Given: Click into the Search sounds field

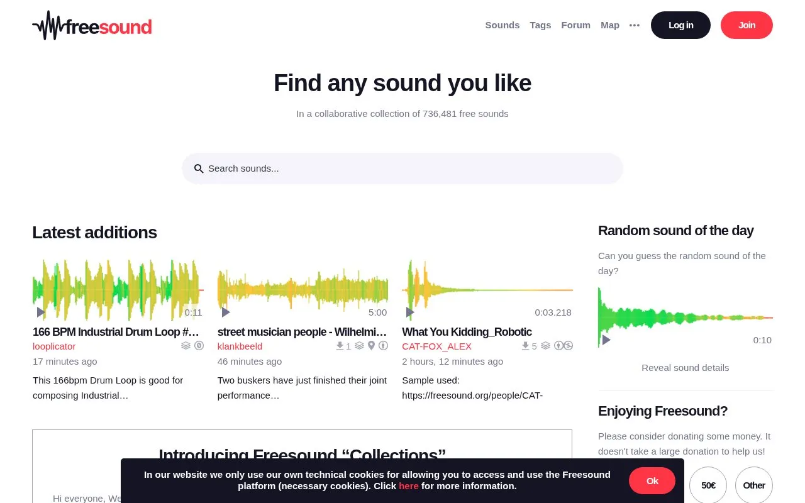Looking at the screenshot, I should [x=402, y=169].
